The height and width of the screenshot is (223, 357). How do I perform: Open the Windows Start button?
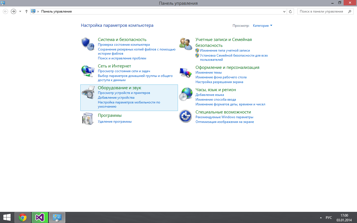point(7,217)
